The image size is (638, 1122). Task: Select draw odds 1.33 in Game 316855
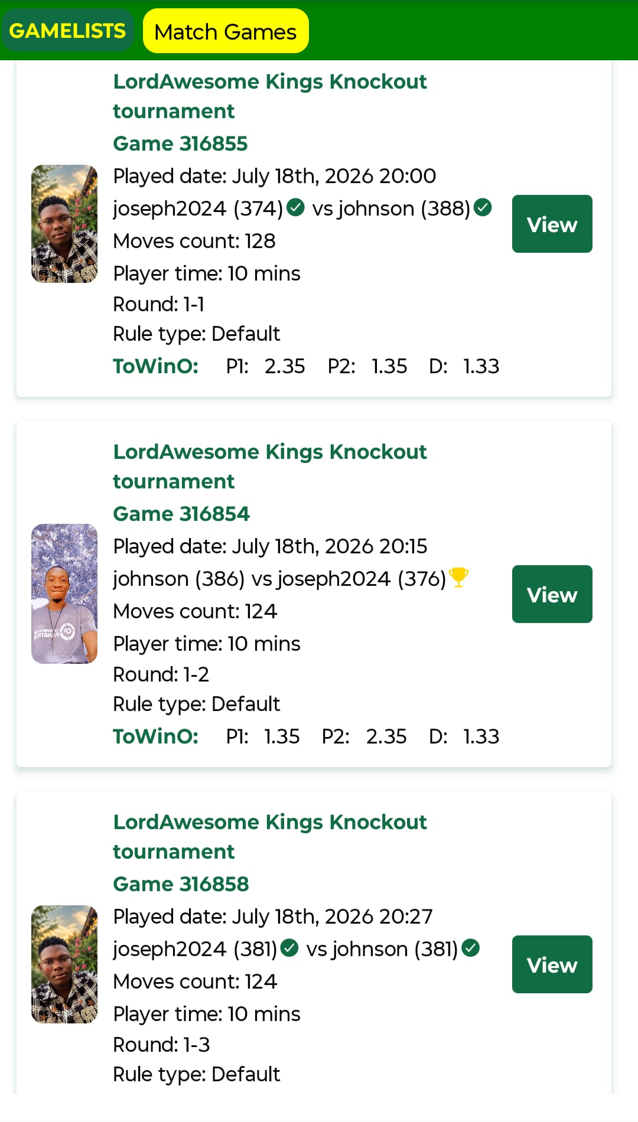tap(481, 366)
